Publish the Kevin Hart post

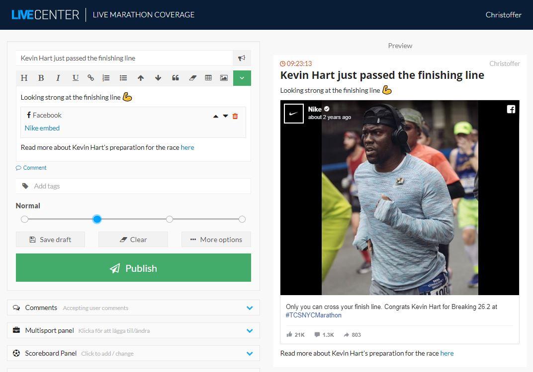[x=133, y=268]
